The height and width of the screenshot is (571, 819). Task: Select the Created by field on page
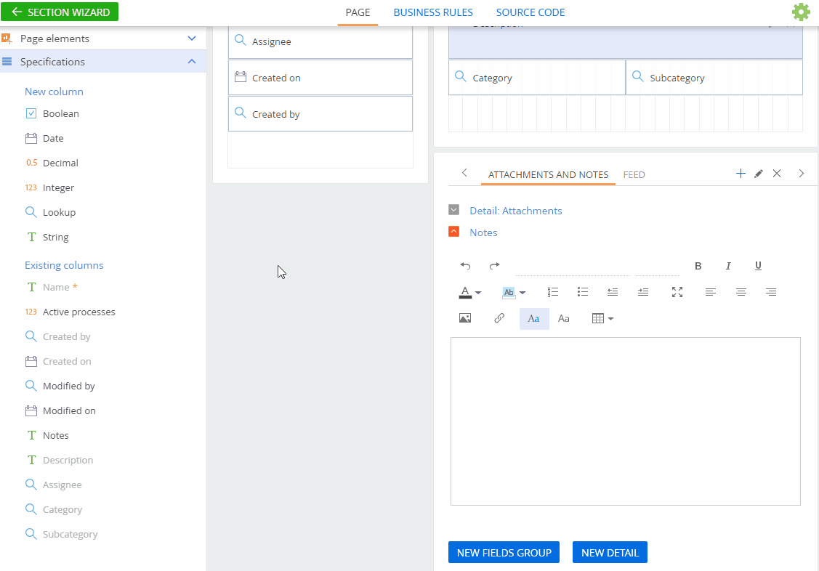[x=320, y=114]
